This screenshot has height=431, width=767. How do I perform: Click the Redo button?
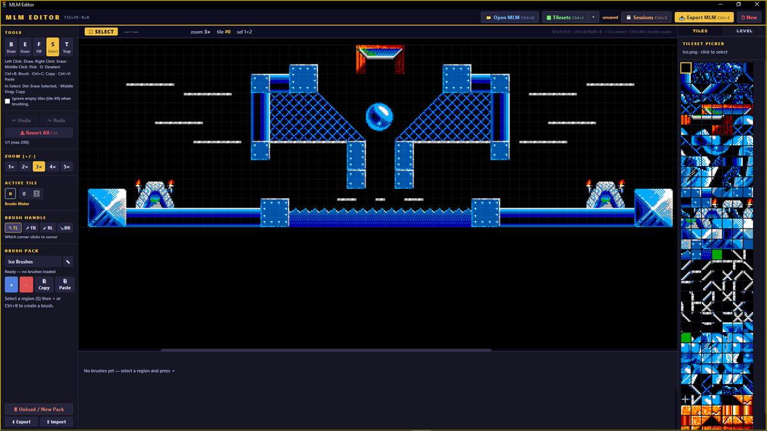57,120
